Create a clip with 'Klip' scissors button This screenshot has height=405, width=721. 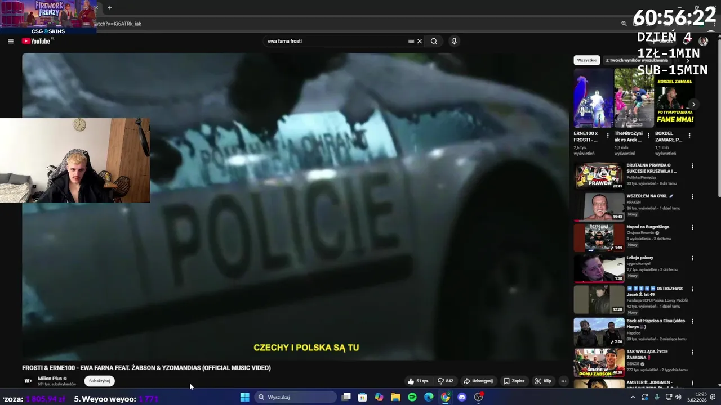point(543,381)
